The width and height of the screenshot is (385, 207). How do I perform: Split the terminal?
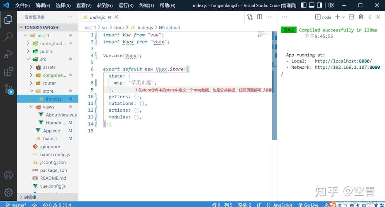pos(351,17)
